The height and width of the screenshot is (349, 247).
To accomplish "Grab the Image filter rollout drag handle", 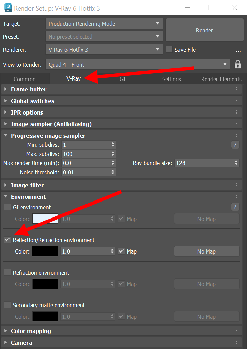I will (236, 185).
